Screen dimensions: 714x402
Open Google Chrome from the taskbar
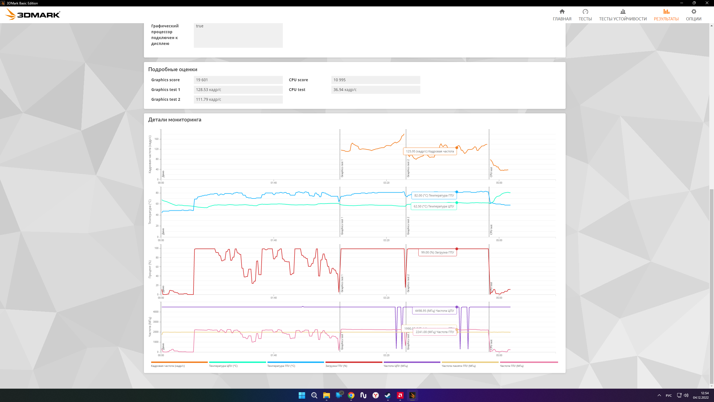click(351, 395)
